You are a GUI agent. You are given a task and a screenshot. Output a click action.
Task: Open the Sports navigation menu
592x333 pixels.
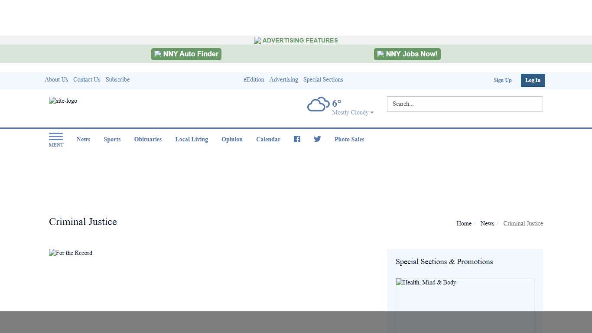tap(112, 139)
